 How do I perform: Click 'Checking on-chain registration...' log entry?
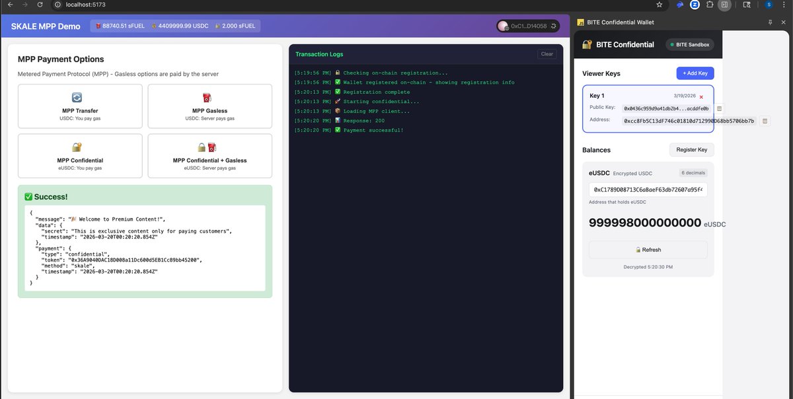pyautogui.click(x=371, y=73)
